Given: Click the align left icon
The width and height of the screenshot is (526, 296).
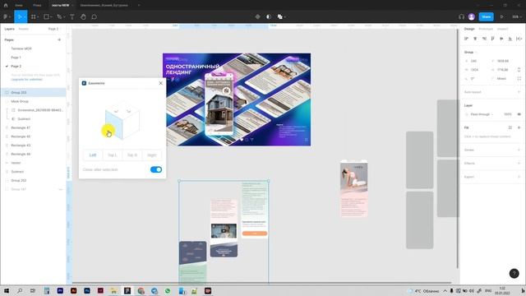Looking at the screenshot, I should pos(466,39).
